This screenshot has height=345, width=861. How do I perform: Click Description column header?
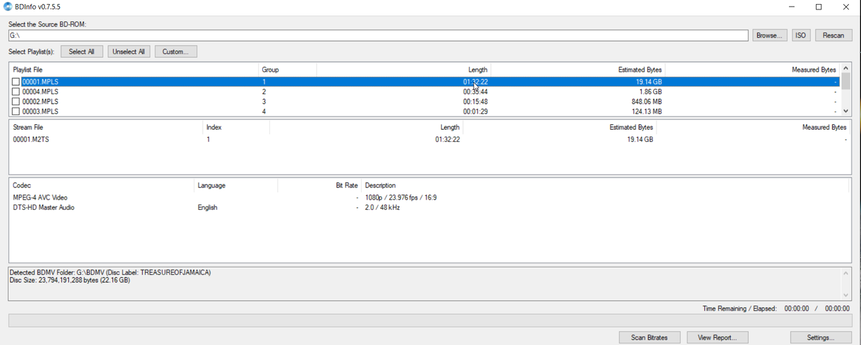[x=605, y=185]
